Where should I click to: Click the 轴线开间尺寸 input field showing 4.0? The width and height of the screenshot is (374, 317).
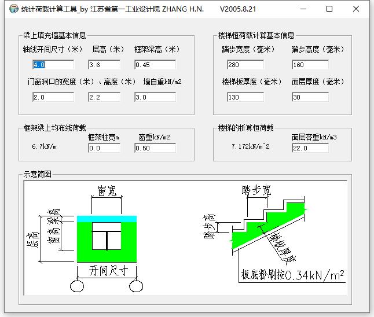(x=53, y=65)
